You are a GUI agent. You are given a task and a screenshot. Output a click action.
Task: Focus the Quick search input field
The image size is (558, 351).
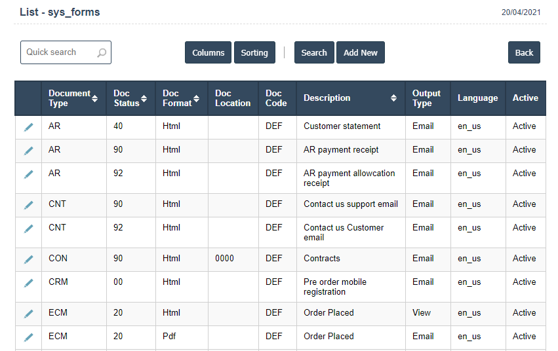tap(59, 52)
